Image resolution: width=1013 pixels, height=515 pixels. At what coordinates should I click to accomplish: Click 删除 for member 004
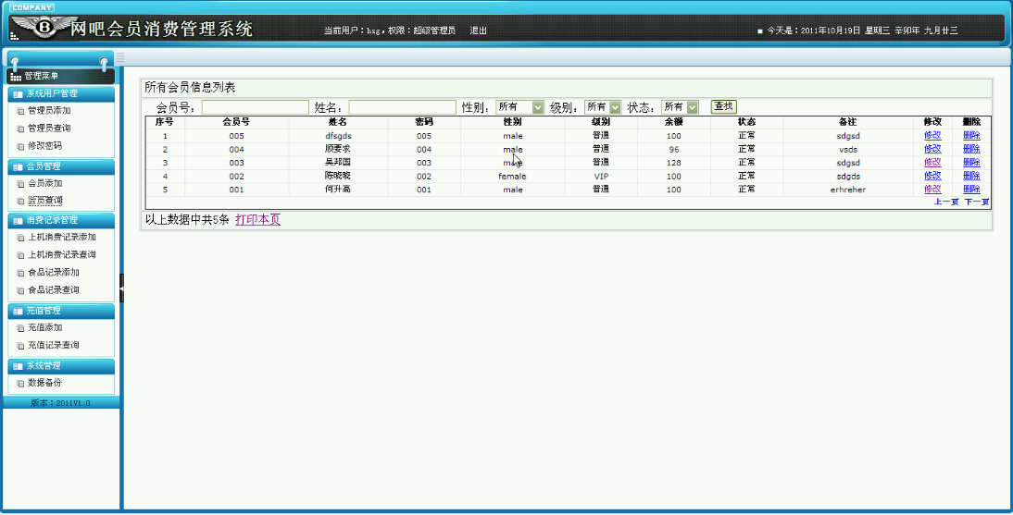pyautogui.click(x=971, y=149)
